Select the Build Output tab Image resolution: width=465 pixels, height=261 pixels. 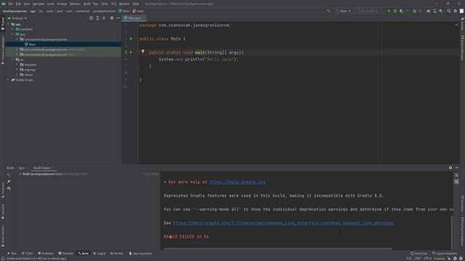click(x=42, y=167)
